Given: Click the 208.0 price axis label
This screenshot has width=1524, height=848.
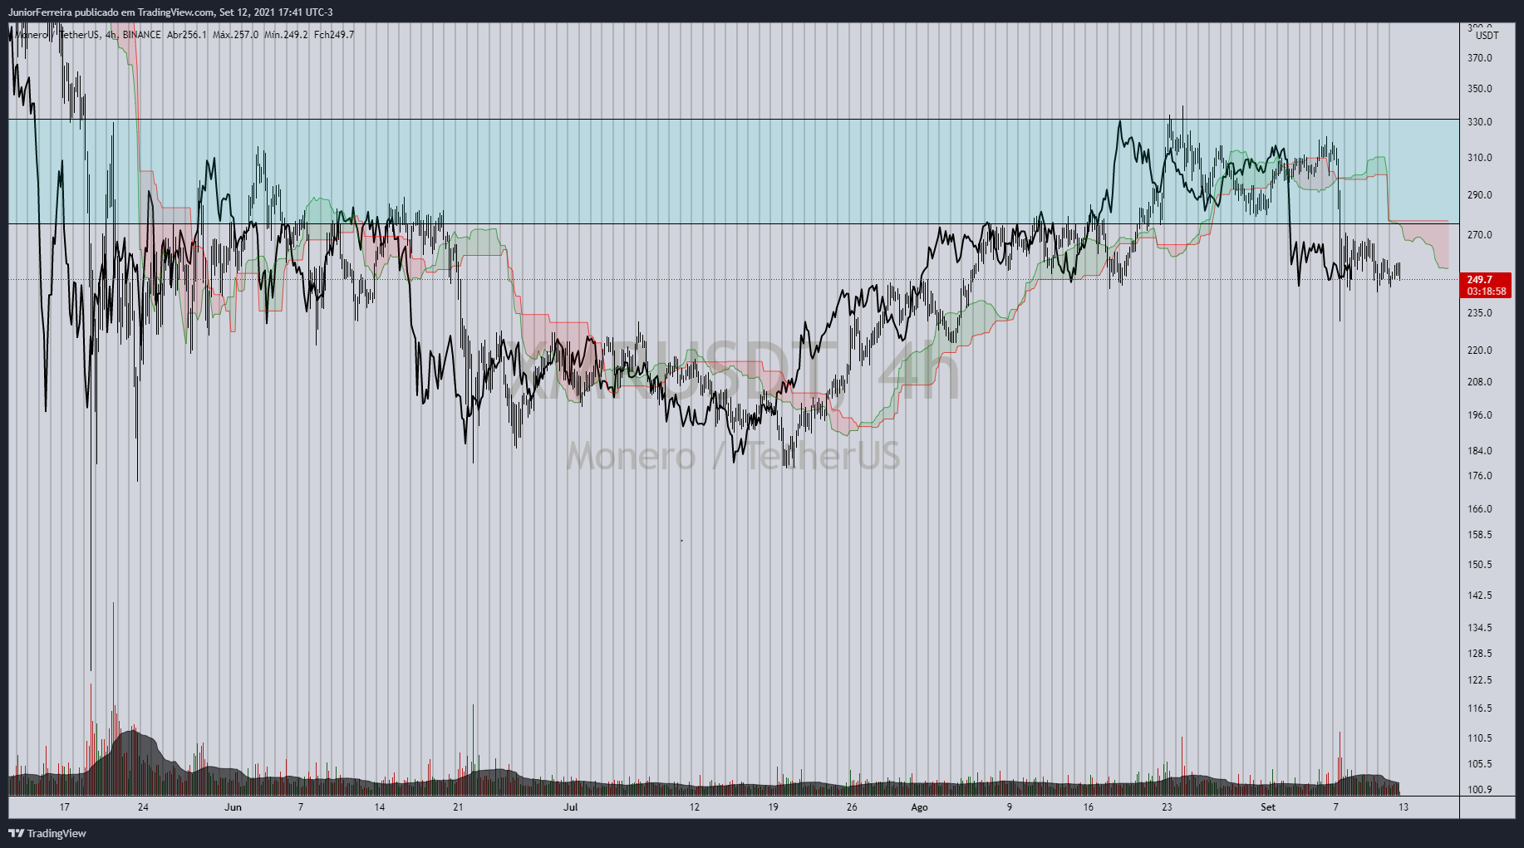Looking at the screenshot, I should (1479, 382).
